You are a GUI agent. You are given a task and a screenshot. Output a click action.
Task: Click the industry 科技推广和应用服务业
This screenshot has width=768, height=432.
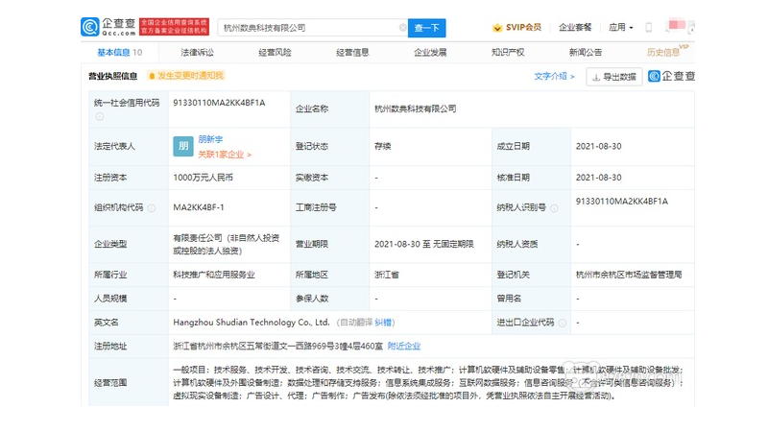213,275
